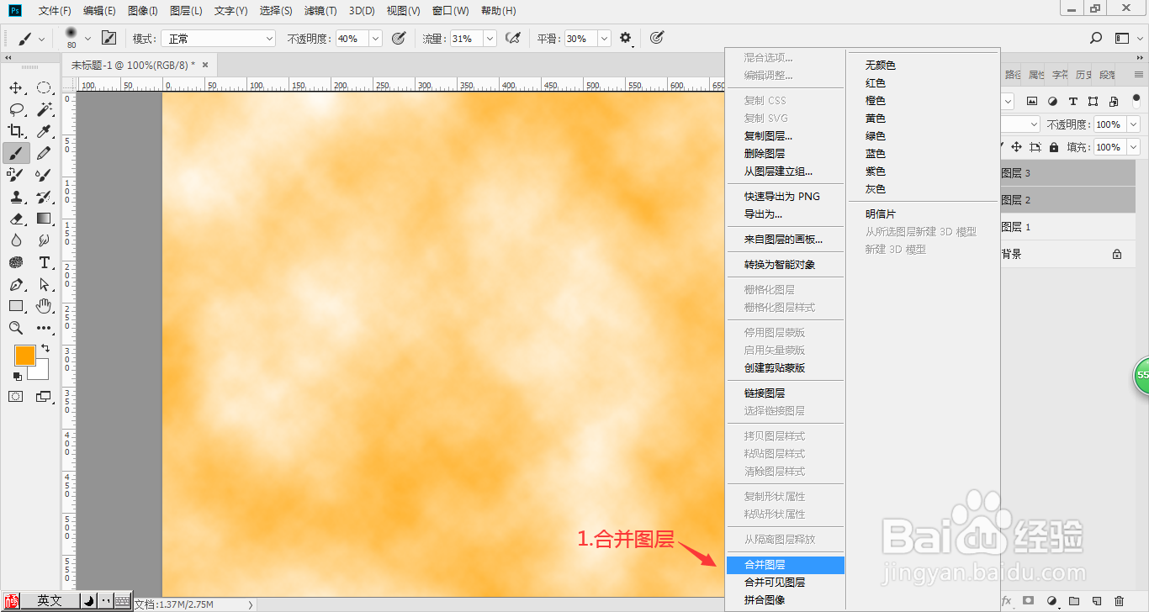Select the Hand tool
Image resolution: width=1149 pixels, height=612 pixels.
pos(44,306)
